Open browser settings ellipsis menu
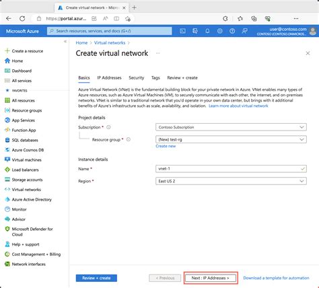This screenshot has height=288, width=319. coord(296,19)
